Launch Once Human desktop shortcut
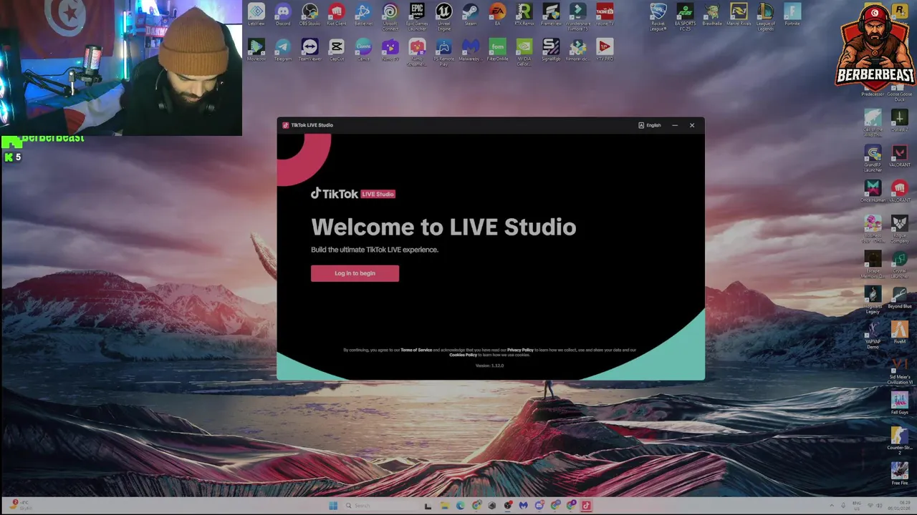 (x=873, y=191)
